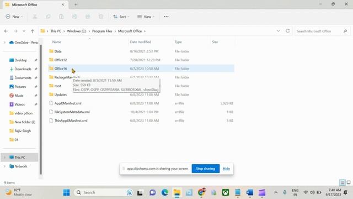
Task: Open Microsoft Edge from taskbar
Action: (165, 192)
